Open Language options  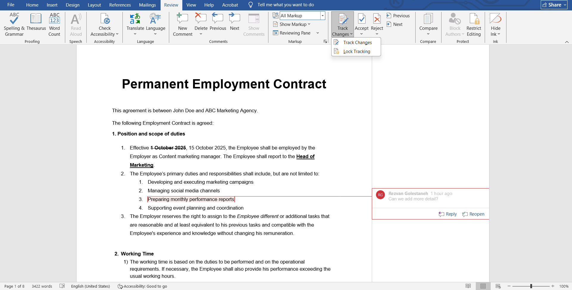pyautogui.click(x=156, y=24)
